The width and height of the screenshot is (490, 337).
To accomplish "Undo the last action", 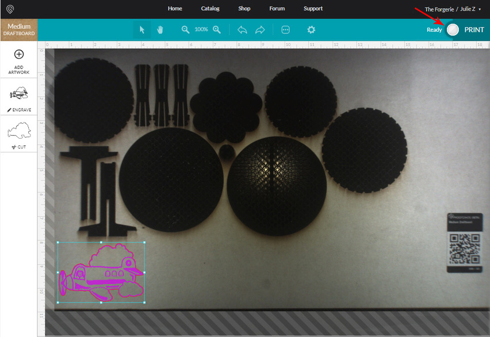I will click(x=242, y=29).
